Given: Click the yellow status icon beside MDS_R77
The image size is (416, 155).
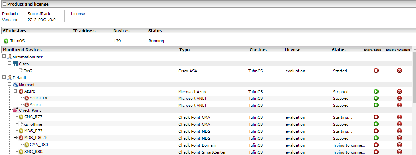Looking at the screenshot, I should 21,131.
